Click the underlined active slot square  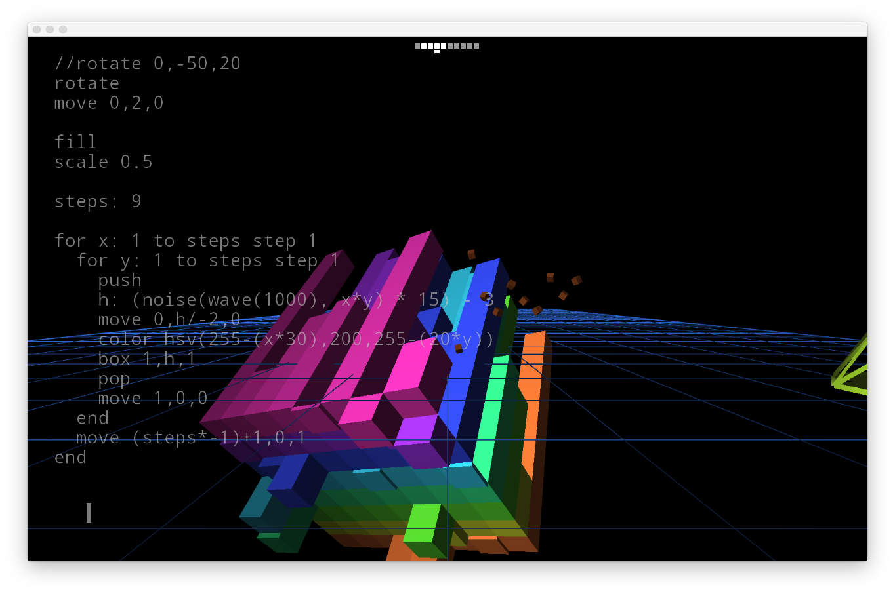[437, 47]
